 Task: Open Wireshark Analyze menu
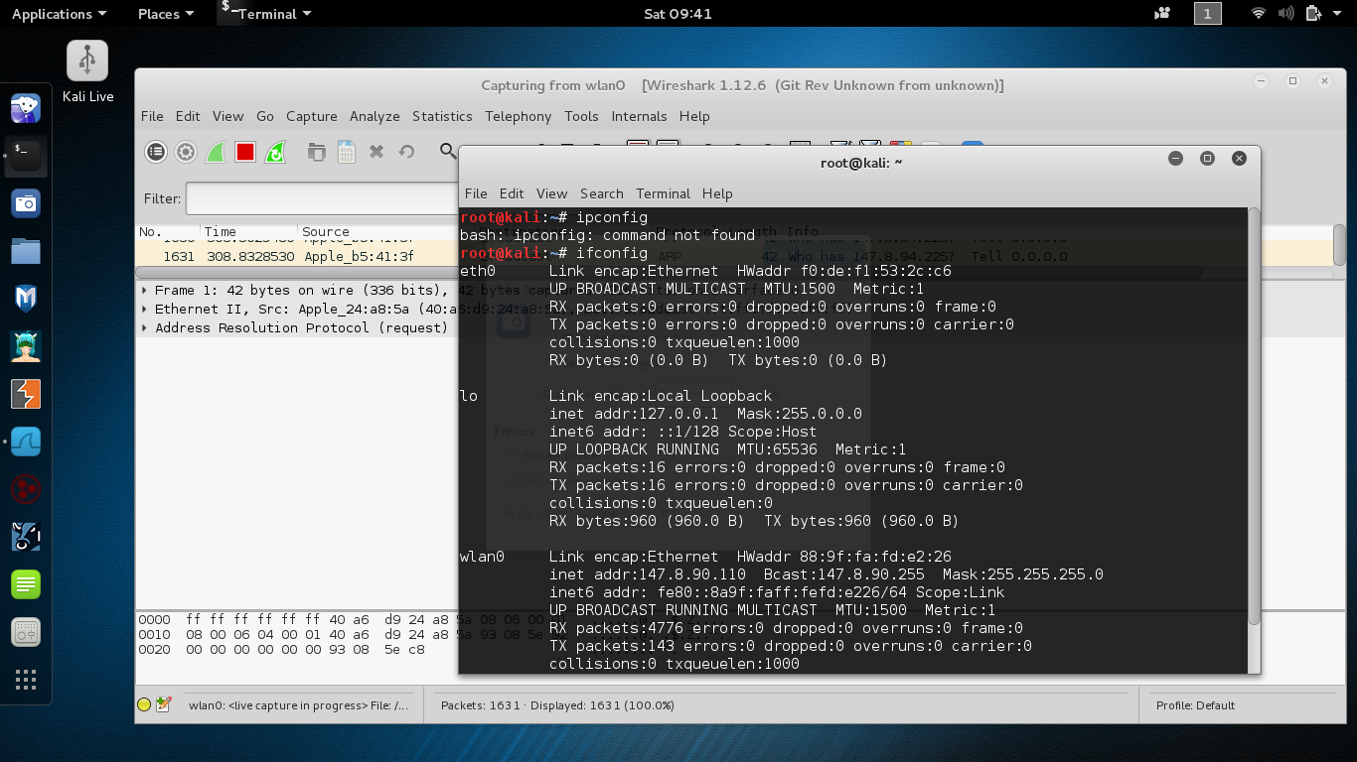[x=375, y=116]
